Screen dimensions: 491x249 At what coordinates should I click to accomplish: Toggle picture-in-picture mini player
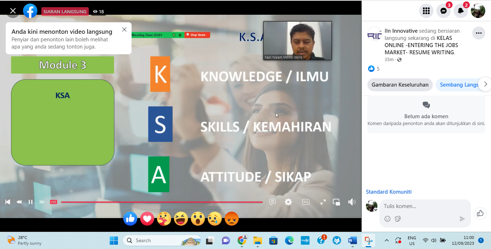pos(336,202)
